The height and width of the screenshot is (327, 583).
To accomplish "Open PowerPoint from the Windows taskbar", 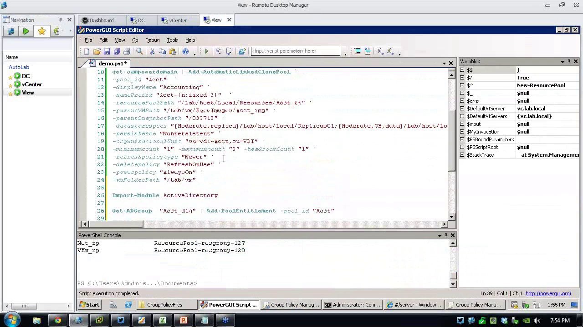I will tap(184, 320).
